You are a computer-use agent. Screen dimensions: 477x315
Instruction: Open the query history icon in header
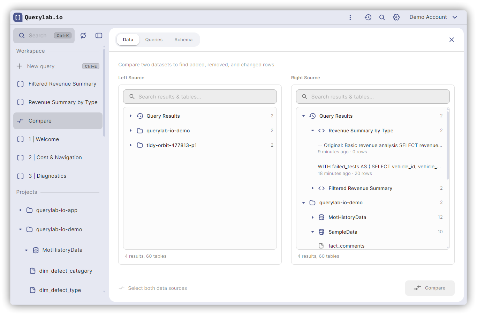click(x=368, y=17)
